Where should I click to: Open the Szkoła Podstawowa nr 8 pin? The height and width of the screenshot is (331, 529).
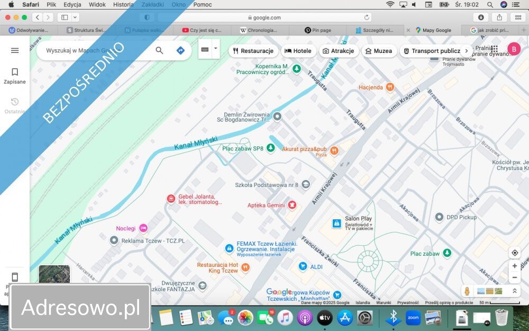[306, 184]
